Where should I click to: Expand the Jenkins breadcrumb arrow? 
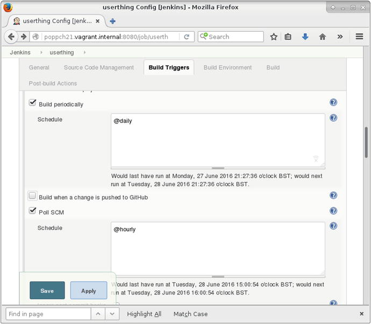pos(41,52)
